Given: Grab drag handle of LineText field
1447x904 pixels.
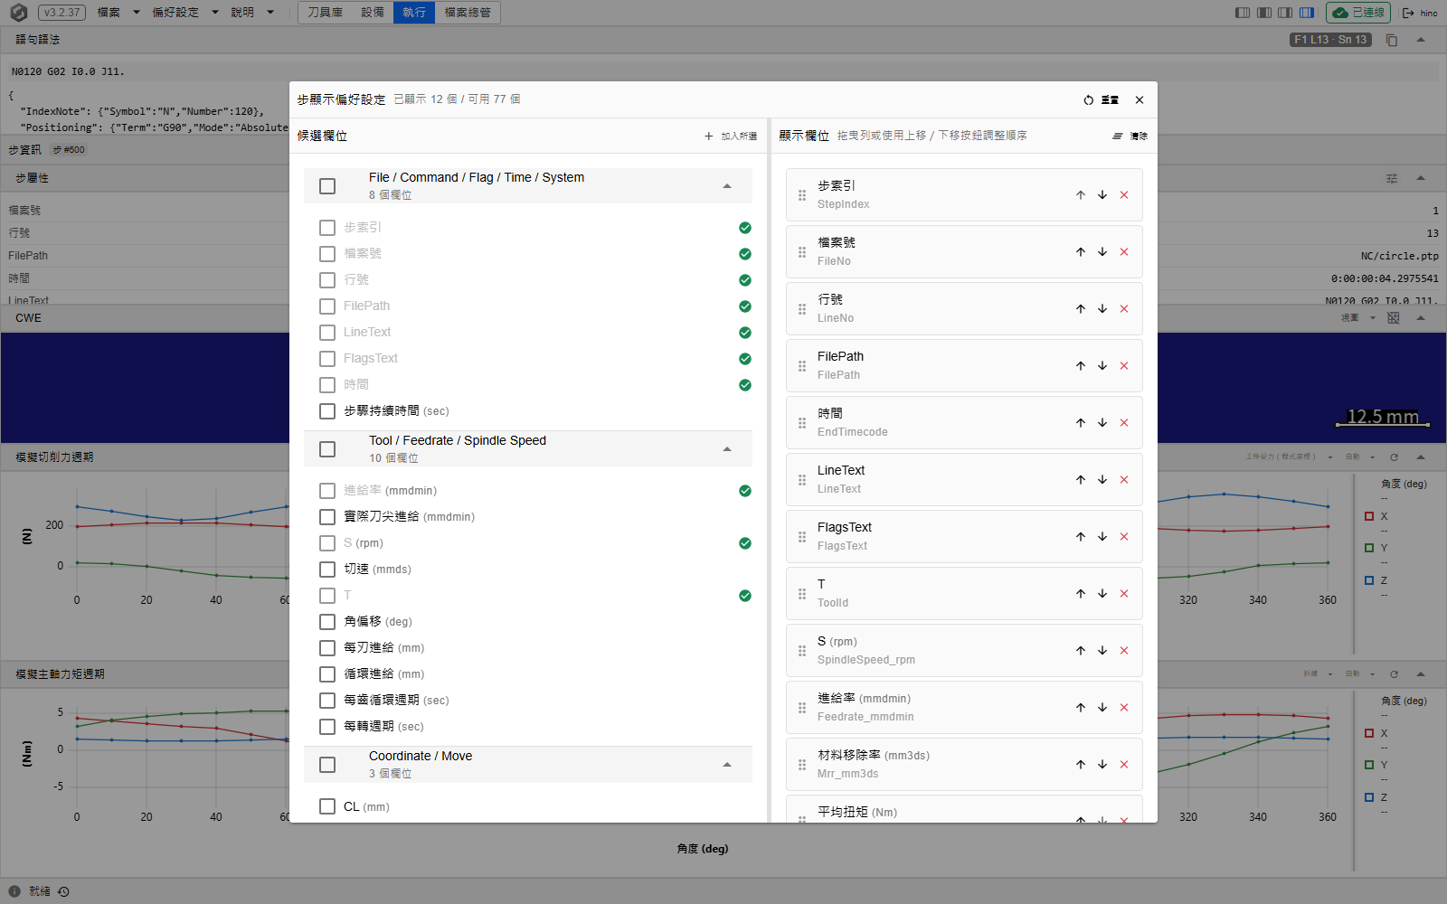Looking at the screenshot, I should coord(802,480).
